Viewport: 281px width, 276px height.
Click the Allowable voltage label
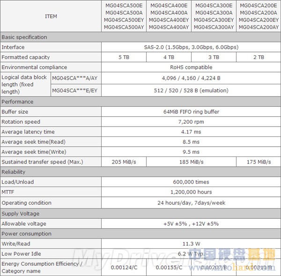pos(24,224)
